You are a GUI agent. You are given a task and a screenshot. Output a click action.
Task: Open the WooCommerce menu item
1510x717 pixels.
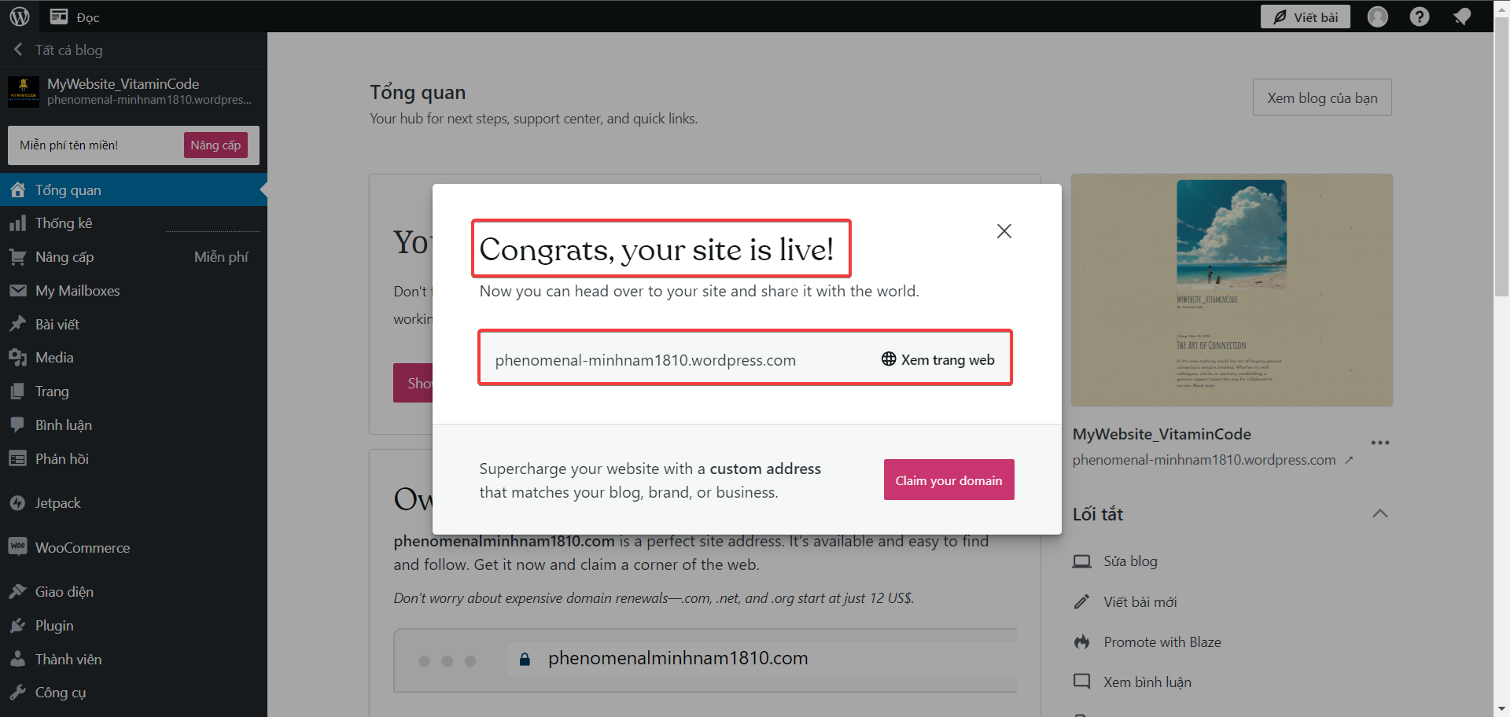tap(82, 548)
